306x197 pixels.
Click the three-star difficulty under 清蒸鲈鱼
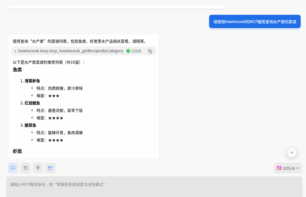pos(54,96)
